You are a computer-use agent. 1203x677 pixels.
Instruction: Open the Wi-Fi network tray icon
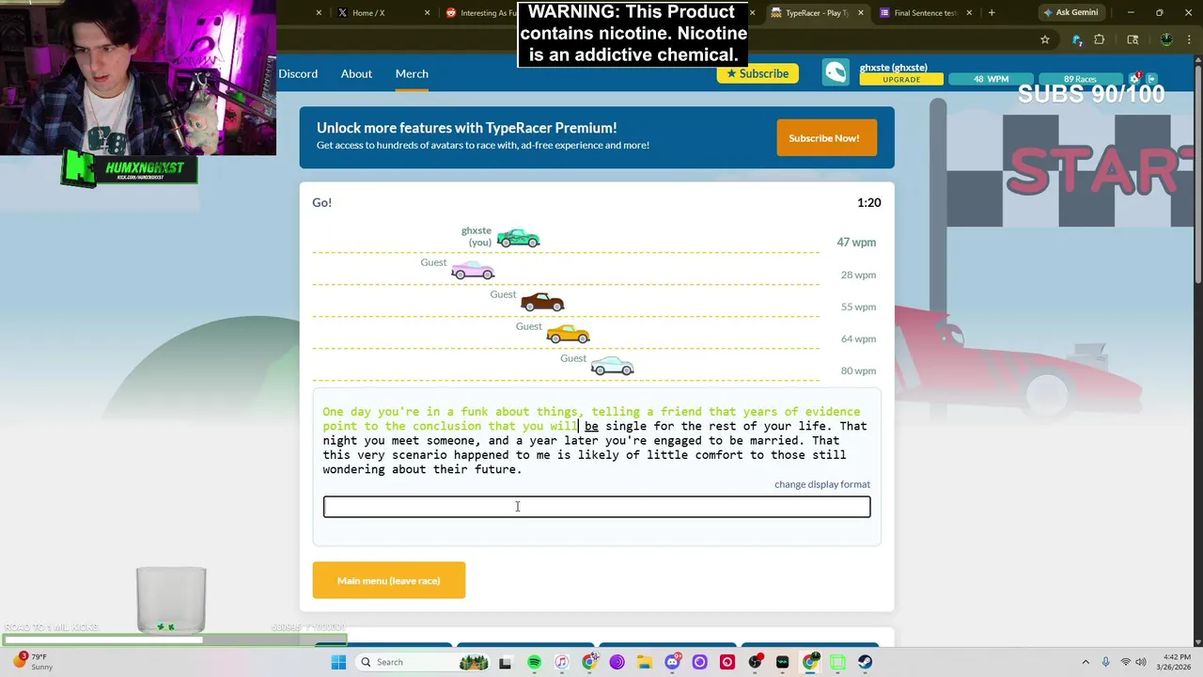tap(1126, 662)
